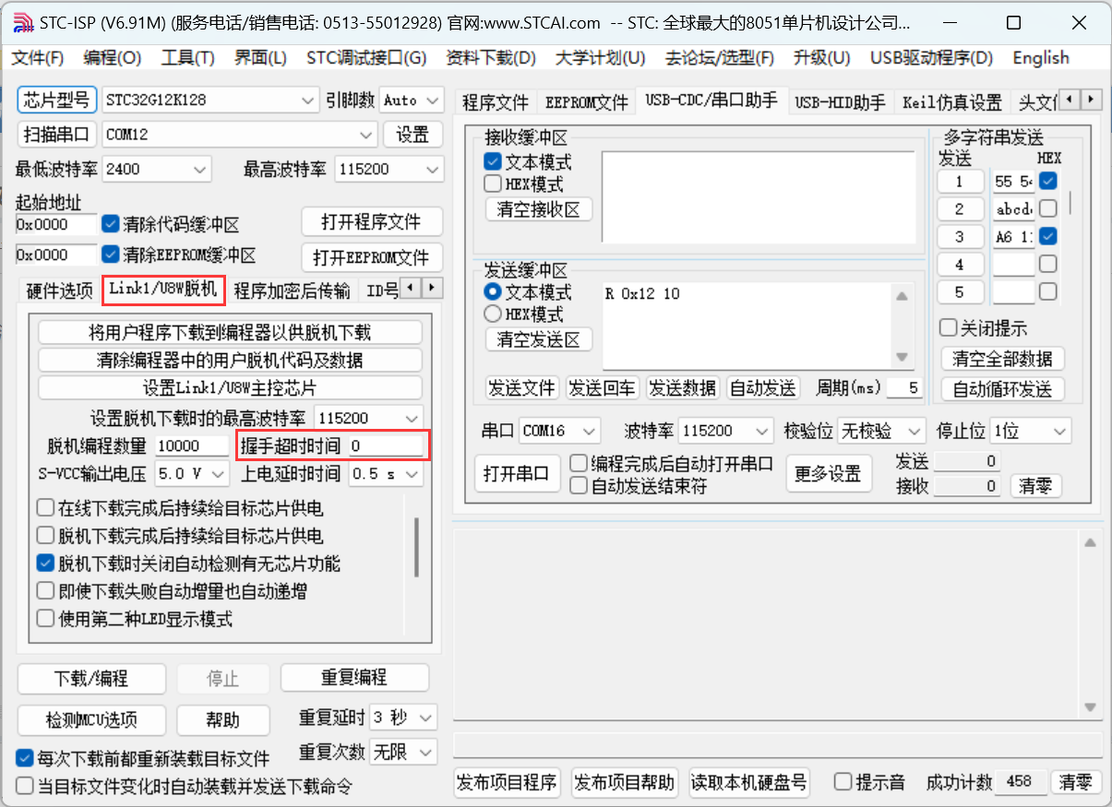
Task: Switch to Keil仿真设置 tab
Action: 952,101
